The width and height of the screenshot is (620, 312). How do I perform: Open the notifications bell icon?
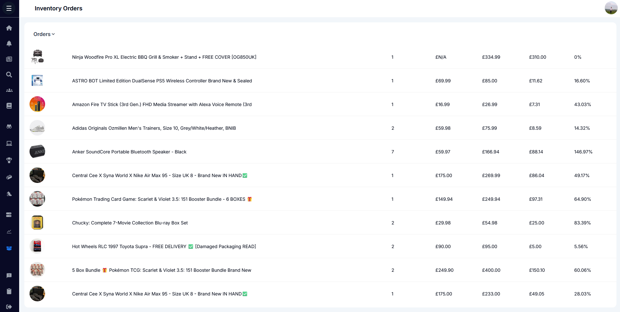click(x=9, y=43)
